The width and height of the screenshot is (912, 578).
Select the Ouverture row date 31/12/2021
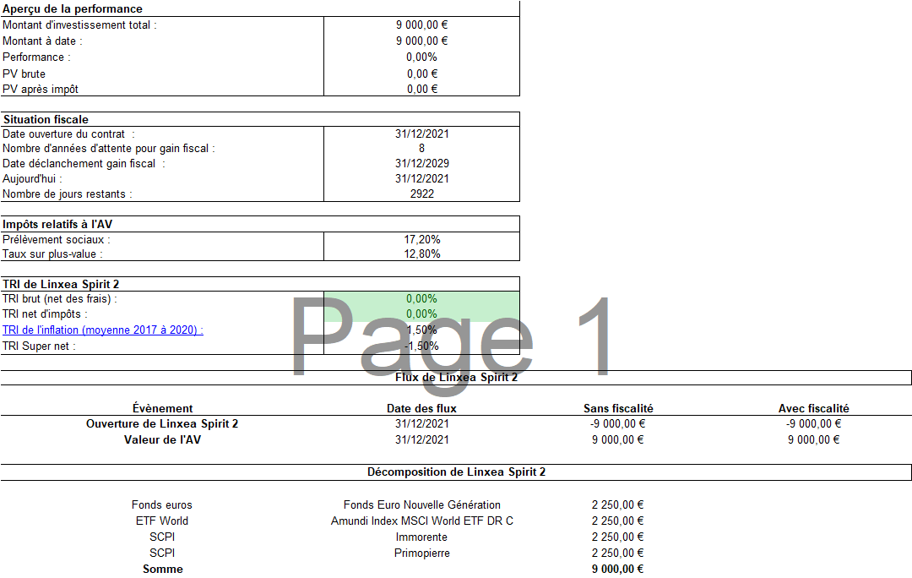(421, 423)
